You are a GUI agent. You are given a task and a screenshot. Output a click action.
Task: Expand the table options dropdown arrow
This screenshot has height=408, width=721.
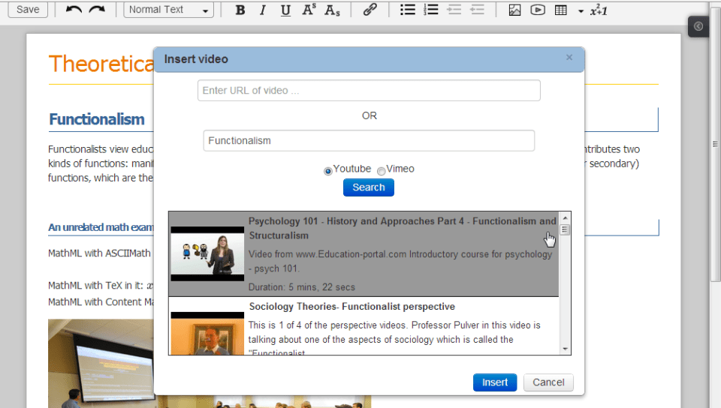[581, 10]
